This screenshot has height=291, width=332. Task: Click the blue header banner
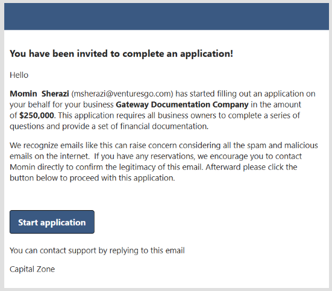tap(166, 16)
